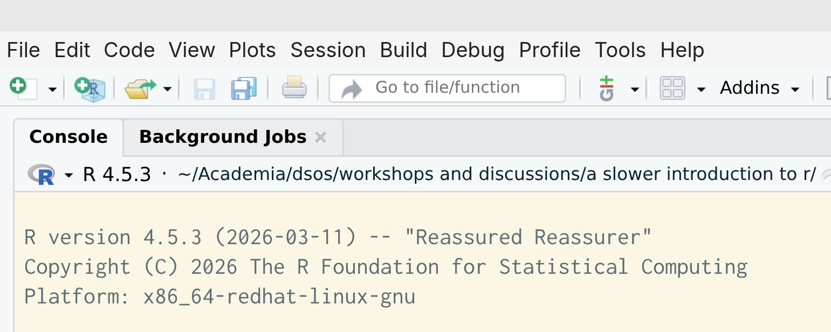Switch to the Background Jobs tab
This screenshot has width=831, height=332.
[223, 137]
